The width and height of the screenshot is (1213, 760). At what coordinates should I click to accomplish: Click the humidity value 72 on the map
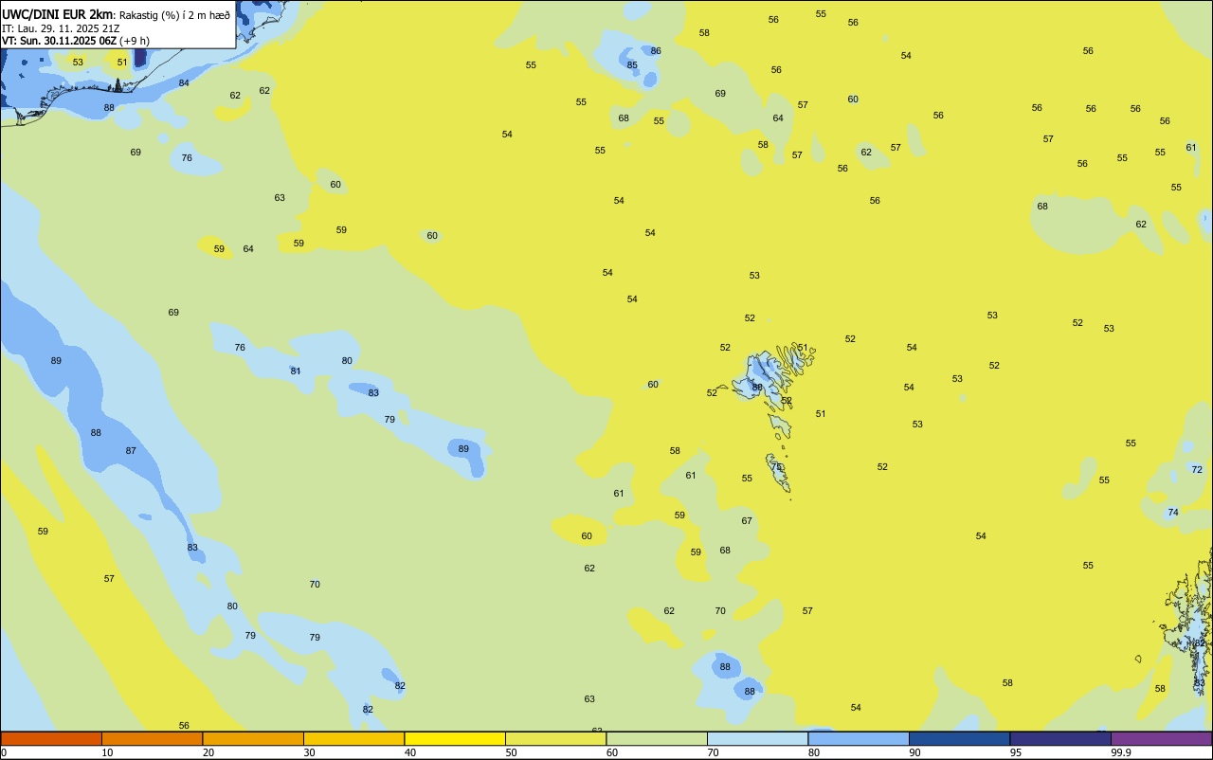click(x=1197, y=470)
